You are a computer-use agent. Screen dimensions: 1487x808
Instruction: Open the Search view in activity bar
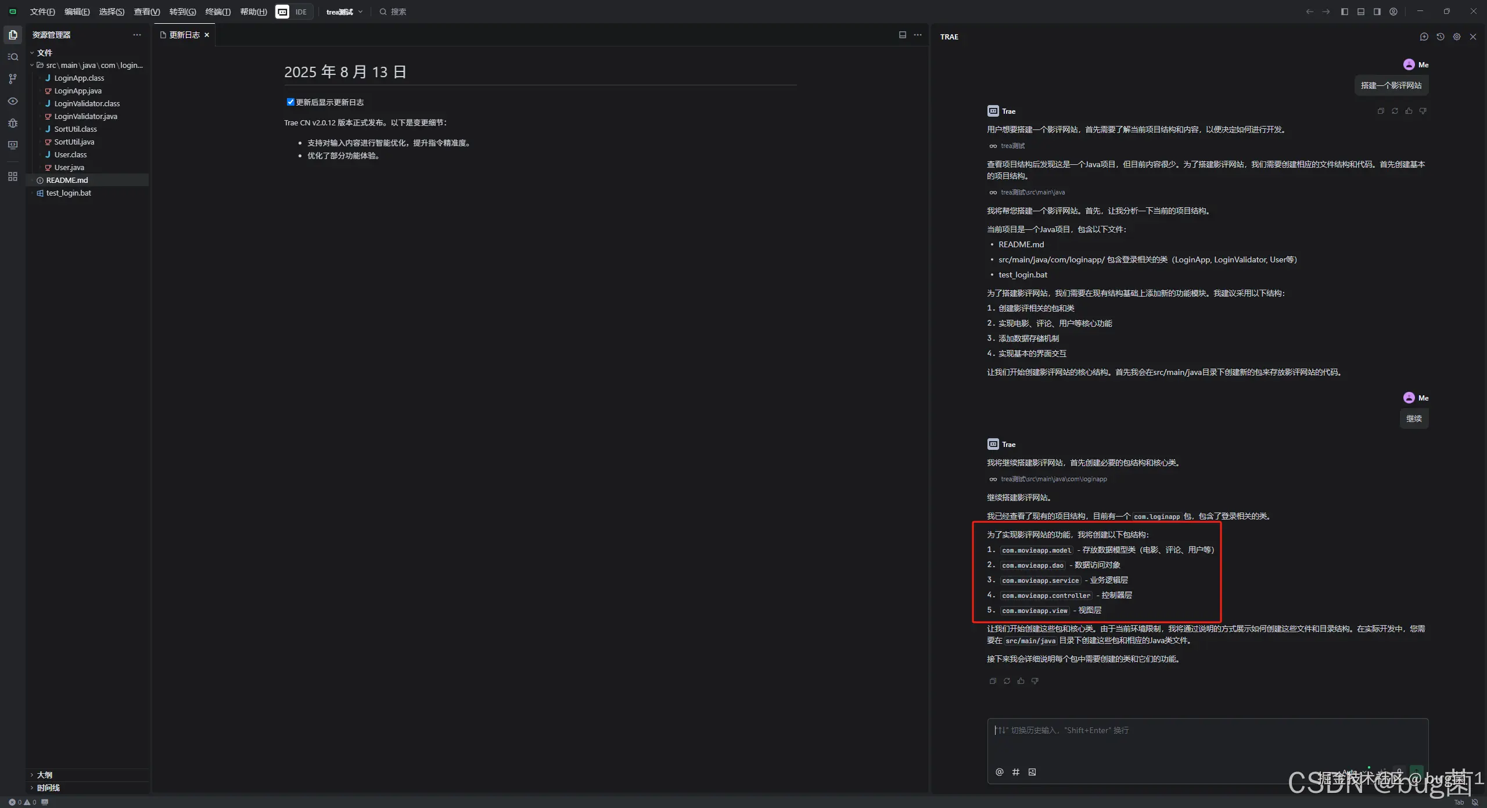click(13, 57)
